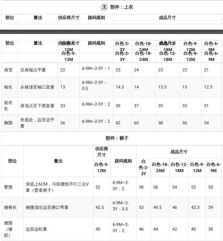Screen dimensions: 223x241
Task: Select the 侧裤长 row label
Action: [10, 207]
